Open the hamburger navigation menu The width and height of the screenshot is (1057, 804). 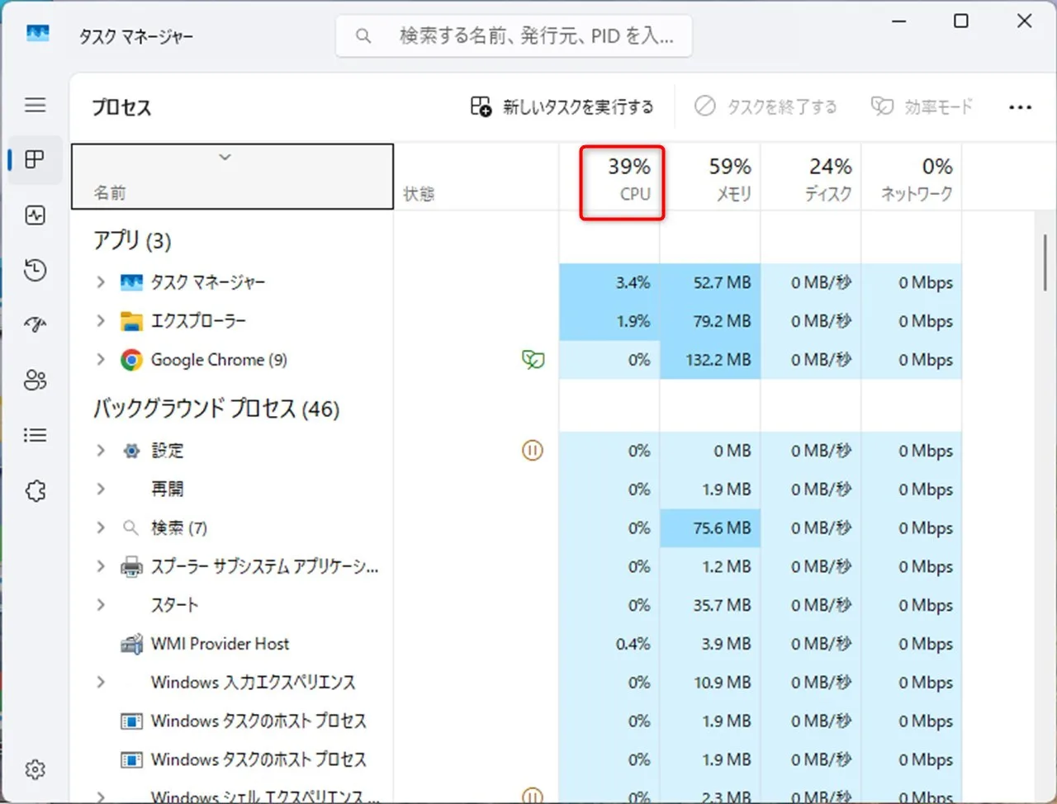35,105
